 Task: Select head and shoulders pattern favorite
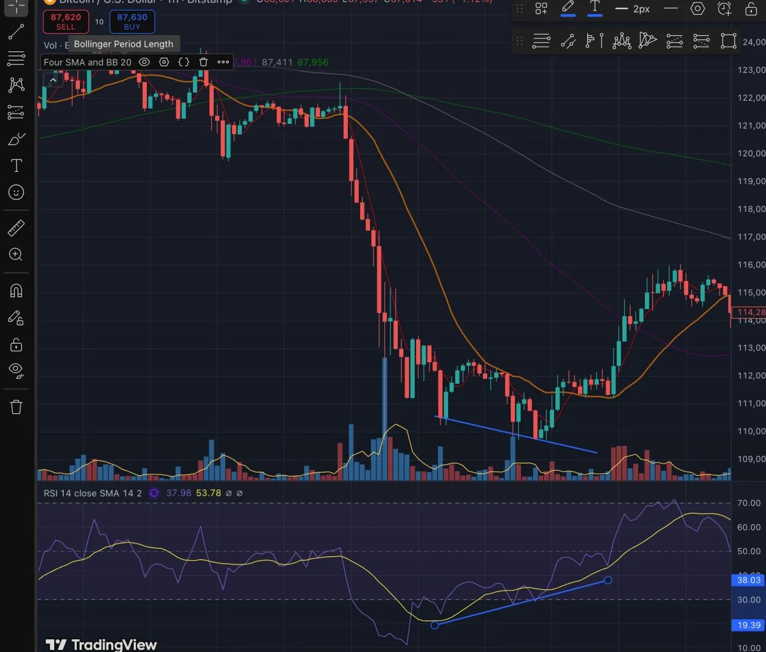[622, 41]
